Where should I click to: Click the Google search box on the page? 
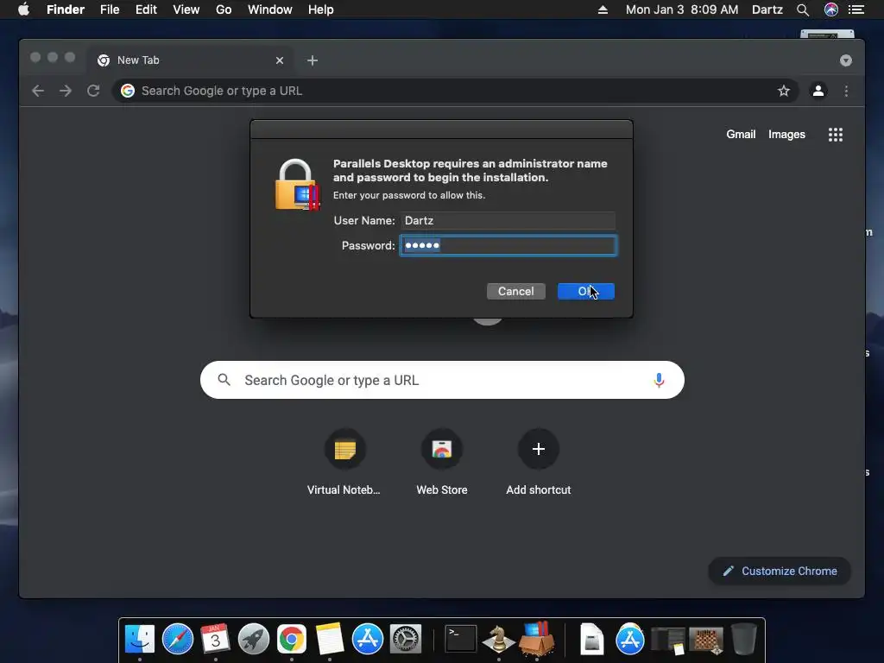442,380
